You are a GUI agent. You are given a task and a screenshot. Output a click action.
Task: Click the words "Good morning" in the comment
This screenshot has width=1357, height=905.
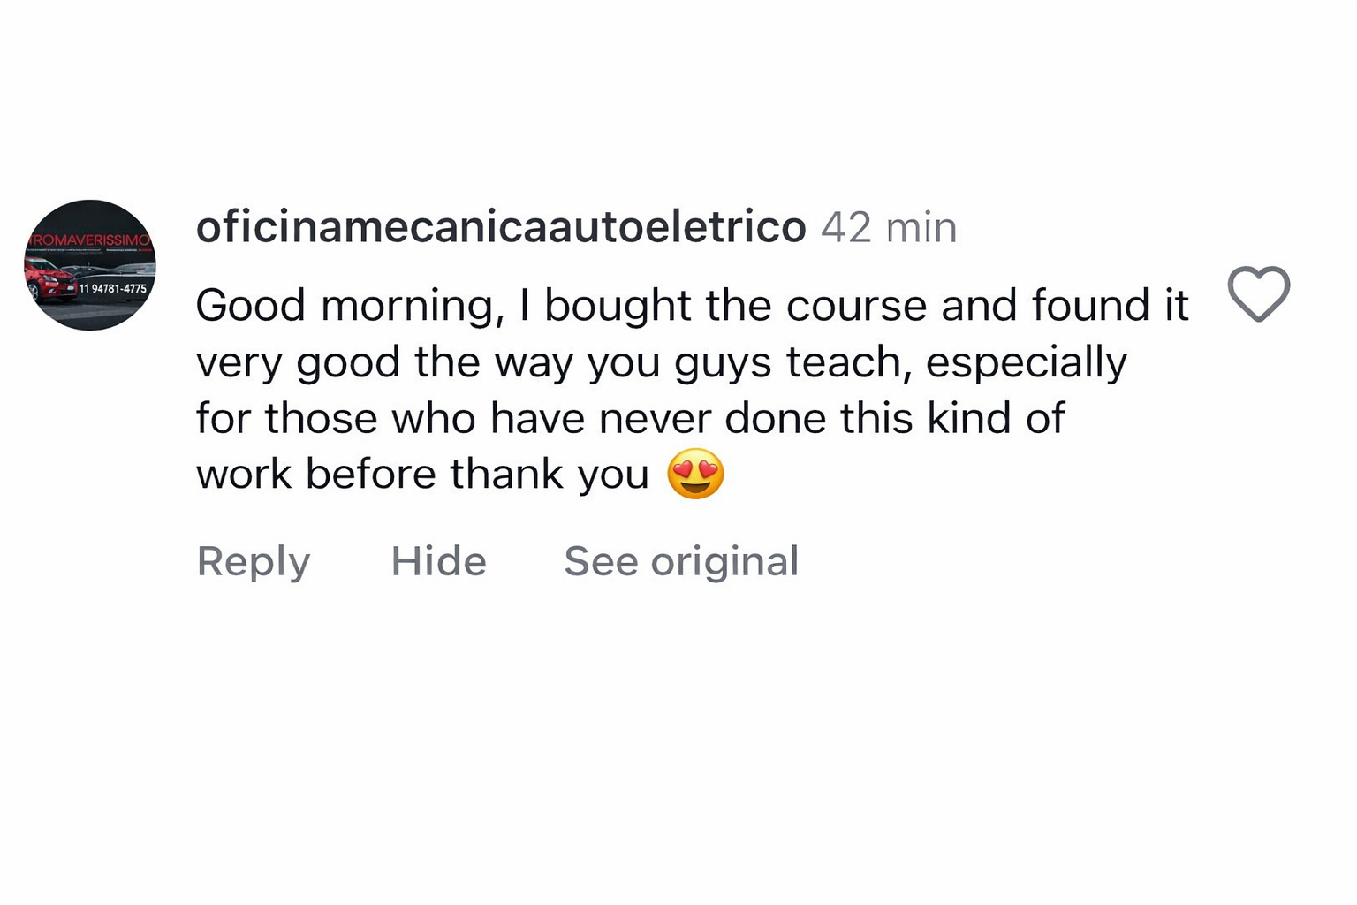point(345,306)
